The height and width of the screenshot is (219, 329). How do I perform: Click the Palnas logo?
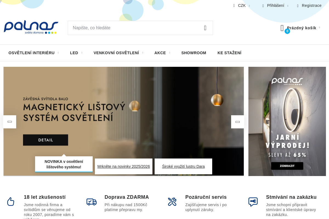point(31,27)
